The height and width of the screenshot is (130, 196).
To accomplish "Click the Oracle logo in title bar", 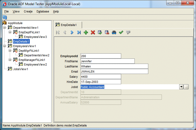I will coord(4,4).
